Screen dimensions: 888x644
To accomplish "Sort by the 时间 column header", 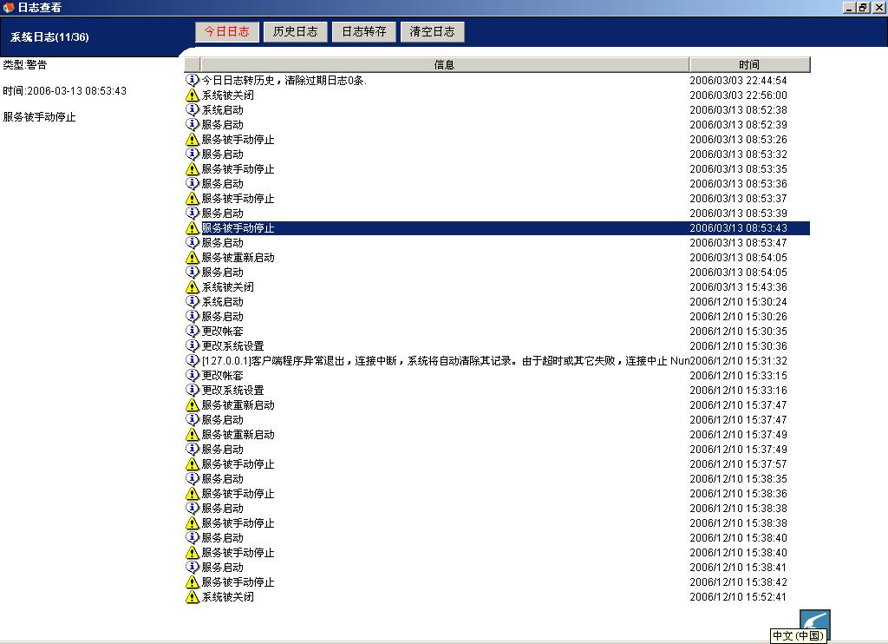I will 749,64.
